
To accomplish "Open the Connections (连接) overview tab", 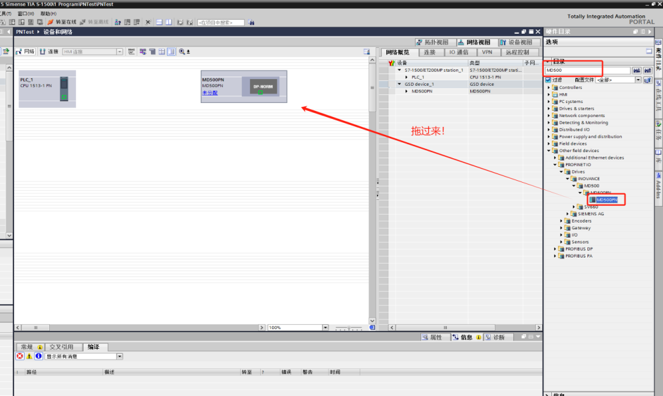I will pos(430,52).
